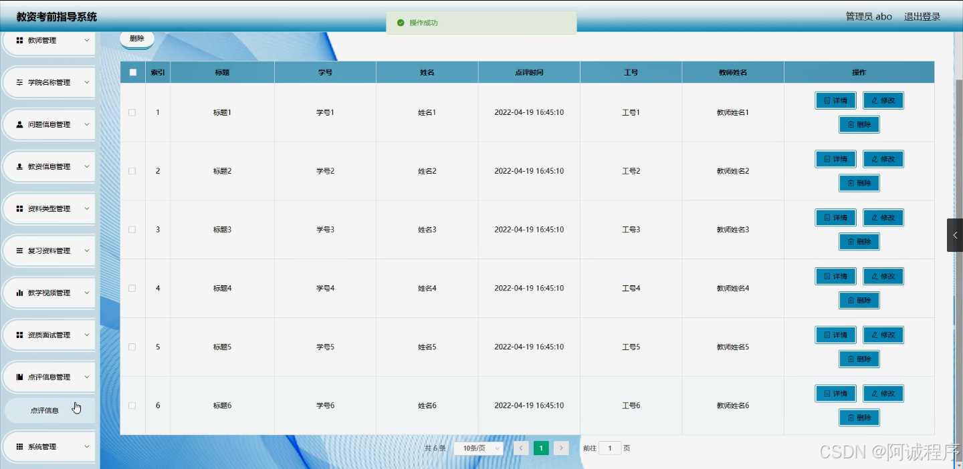This screenshot has width=963, height=469.
Task: Check the checkbox for row 标题1
Action: tap(132, 112)
